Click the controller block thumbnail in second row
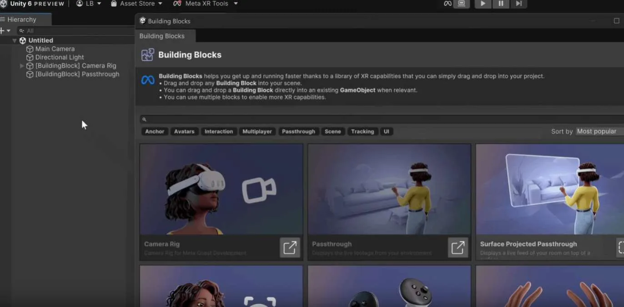The width and height of the screenshot is (624, 307). (x=389, y=287)
